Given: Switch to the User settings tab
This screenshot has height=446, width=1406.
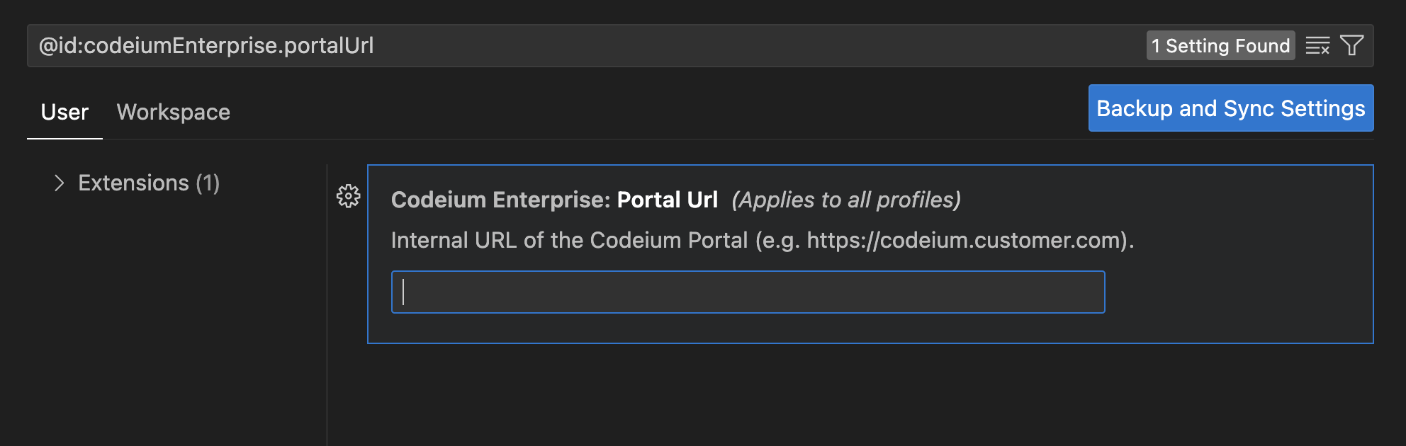Looking at the screenshot, I should (x=64, y=112).
